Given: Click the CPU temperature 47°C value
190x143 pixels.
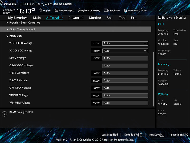Looking at the screenshot, I should (x=176, y=34).
